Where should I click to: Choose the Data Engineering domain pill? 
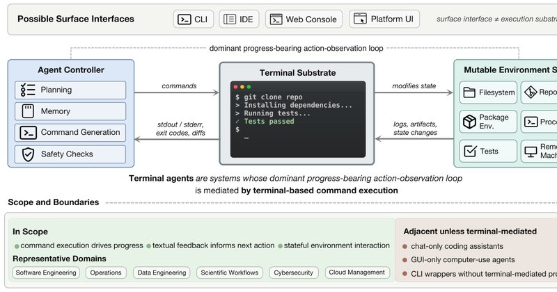(x=162, y=273)
